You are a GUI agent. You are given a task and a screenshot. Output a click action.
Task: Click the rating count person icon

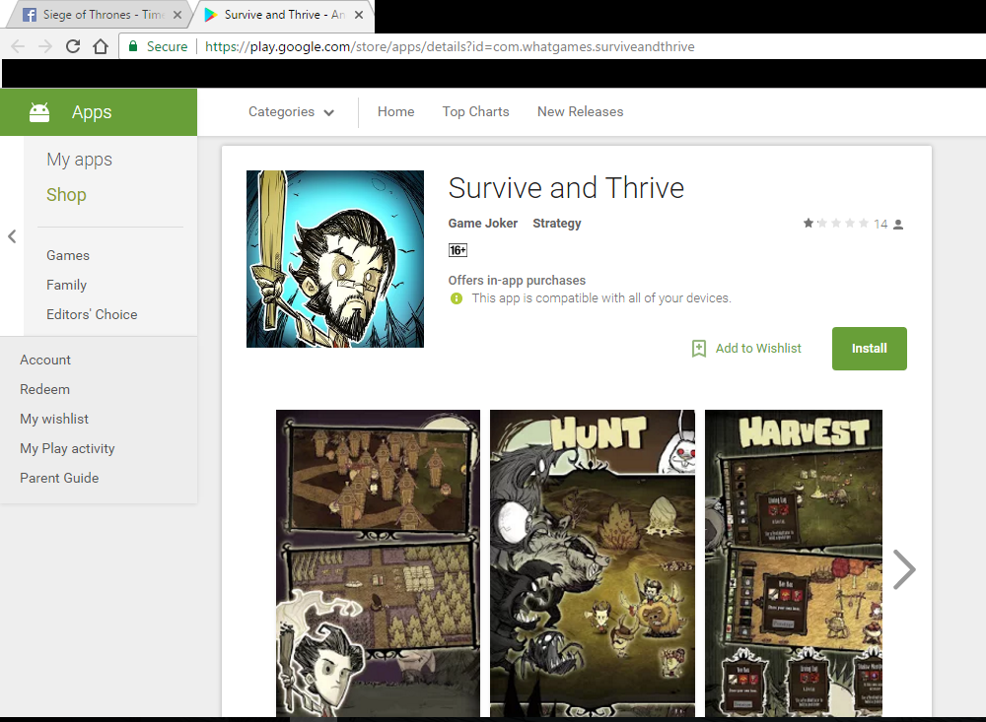click(898, 225)
